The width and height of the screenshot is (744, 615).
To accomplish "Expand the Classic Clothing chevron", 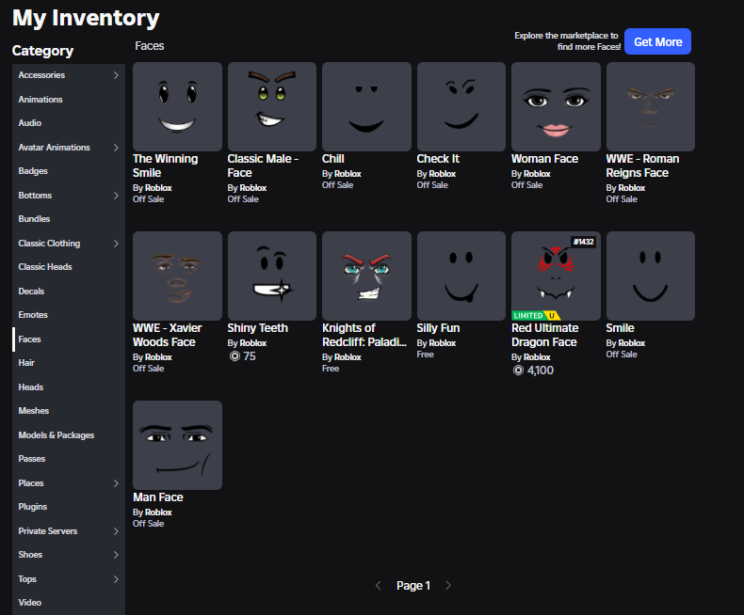I will 116,243.
